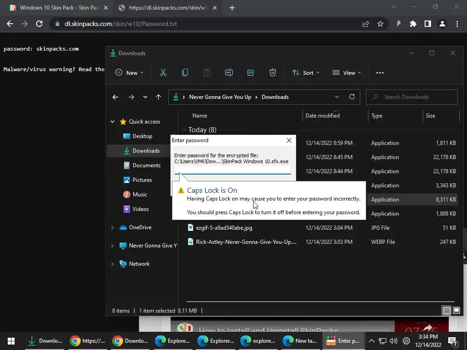Collapse the Today (8) group
The image size is (467, 350).
click(184, 130)
